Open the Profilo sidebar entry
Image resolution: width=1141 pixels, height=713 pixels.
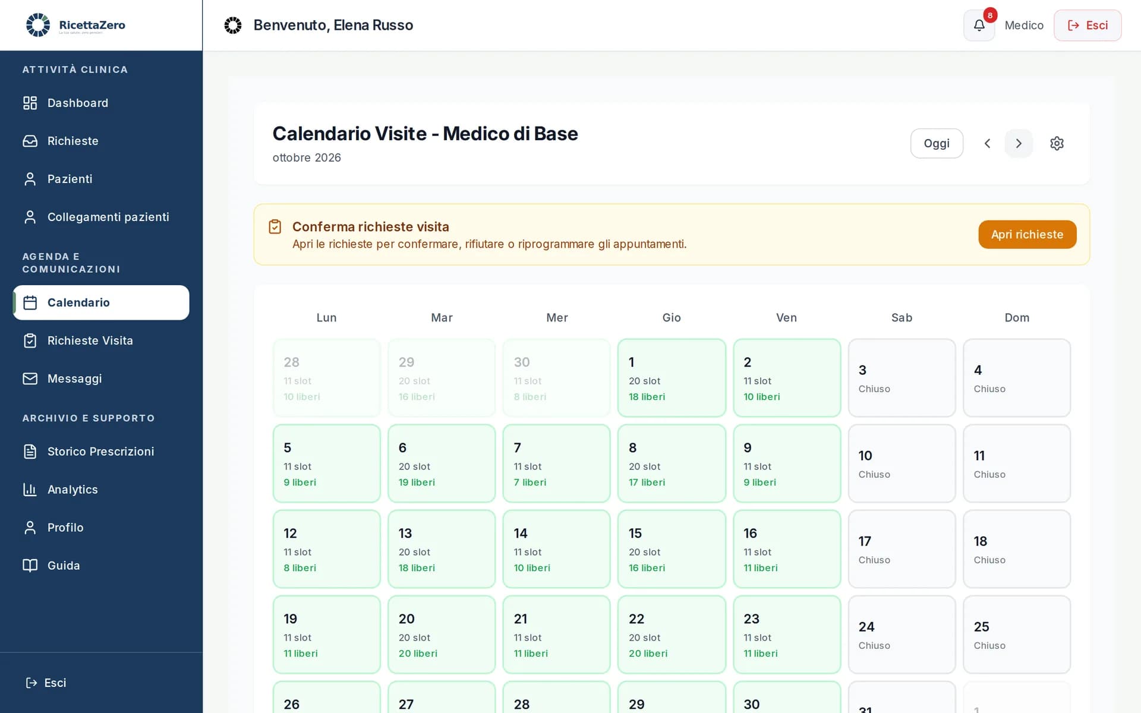click(101, 528)
